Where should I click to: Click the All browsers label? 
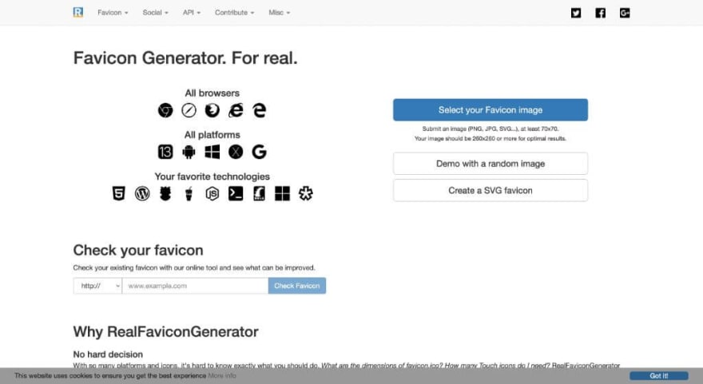tap(212, 93)
